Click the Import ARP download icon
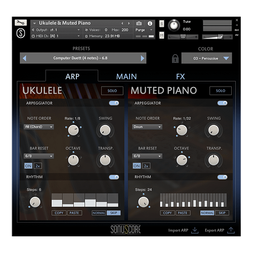This screenshot has width=253, height=253. (x=195, y=230)
